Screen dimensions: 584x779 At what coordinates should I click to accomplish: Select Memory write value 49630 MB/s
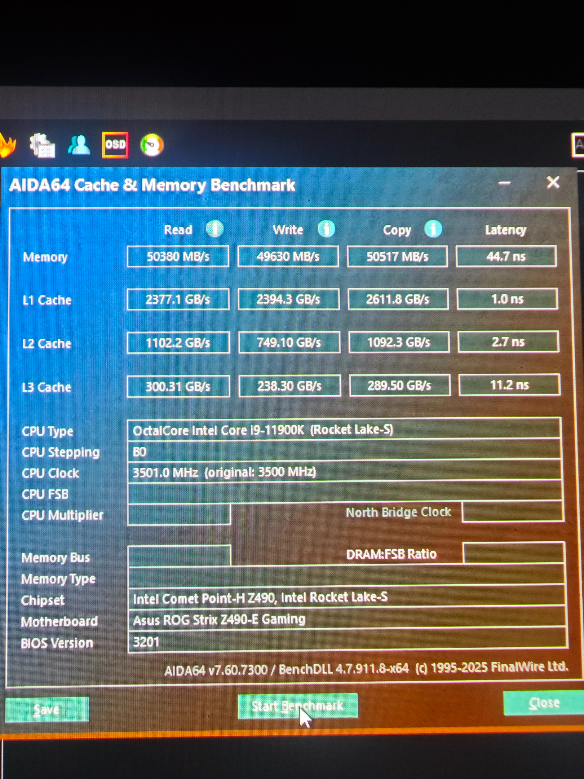click(288, 256)
